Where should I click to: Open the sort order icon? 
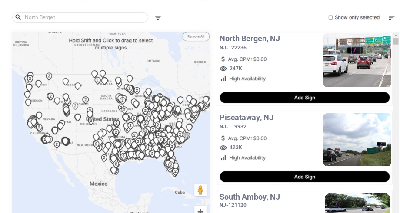[391, 18]
